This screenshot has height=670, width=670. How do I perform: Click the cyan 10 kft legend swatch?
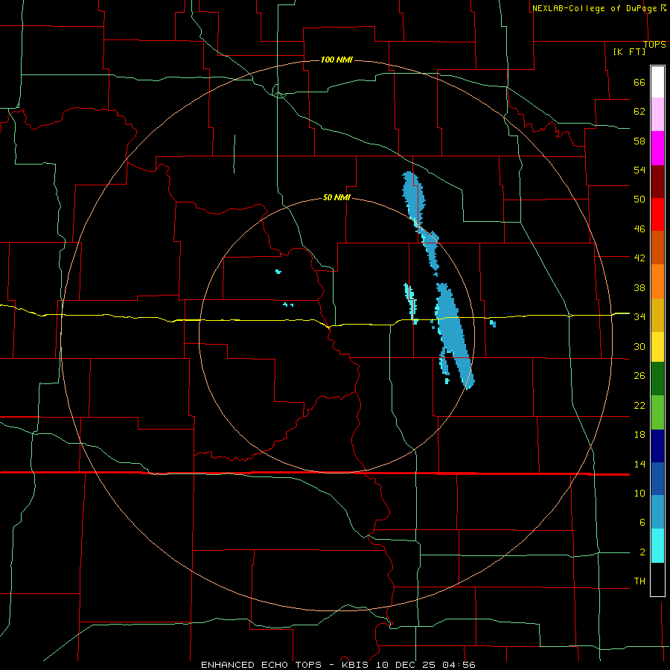point(657,546)
